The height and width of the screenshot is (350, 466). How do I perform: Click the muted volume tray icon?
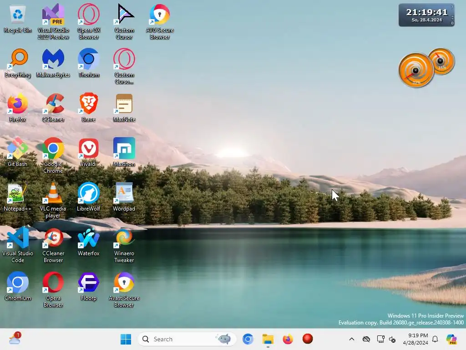coord(392,339)
